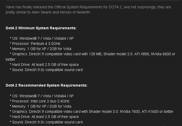Click the "DotA 2 Recommended System Requirements" heading

(46, 85)
